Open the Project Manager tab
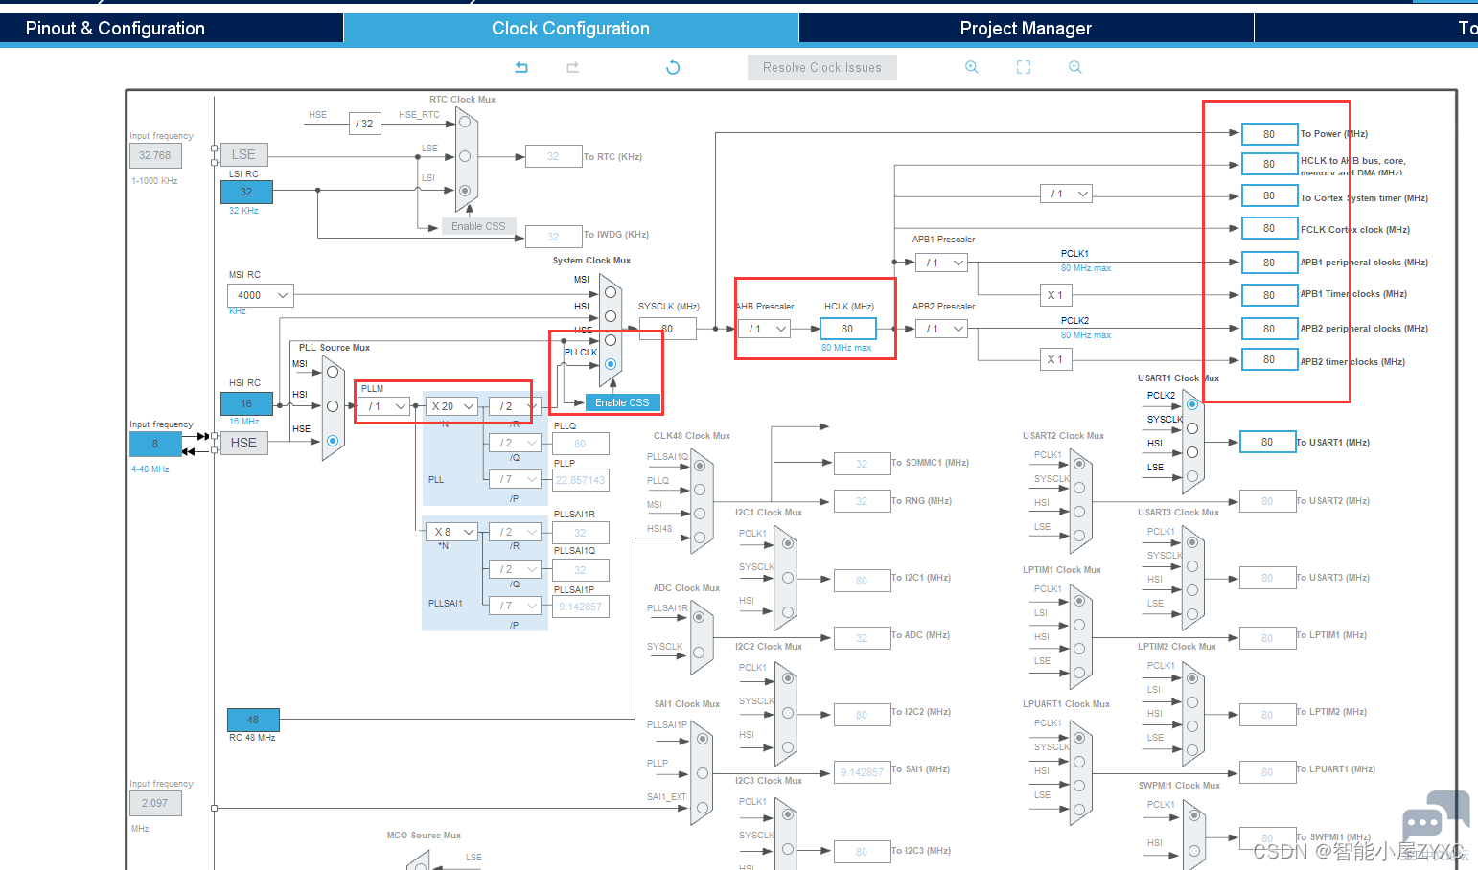The image size is (1478, 870). point(1026,28)
